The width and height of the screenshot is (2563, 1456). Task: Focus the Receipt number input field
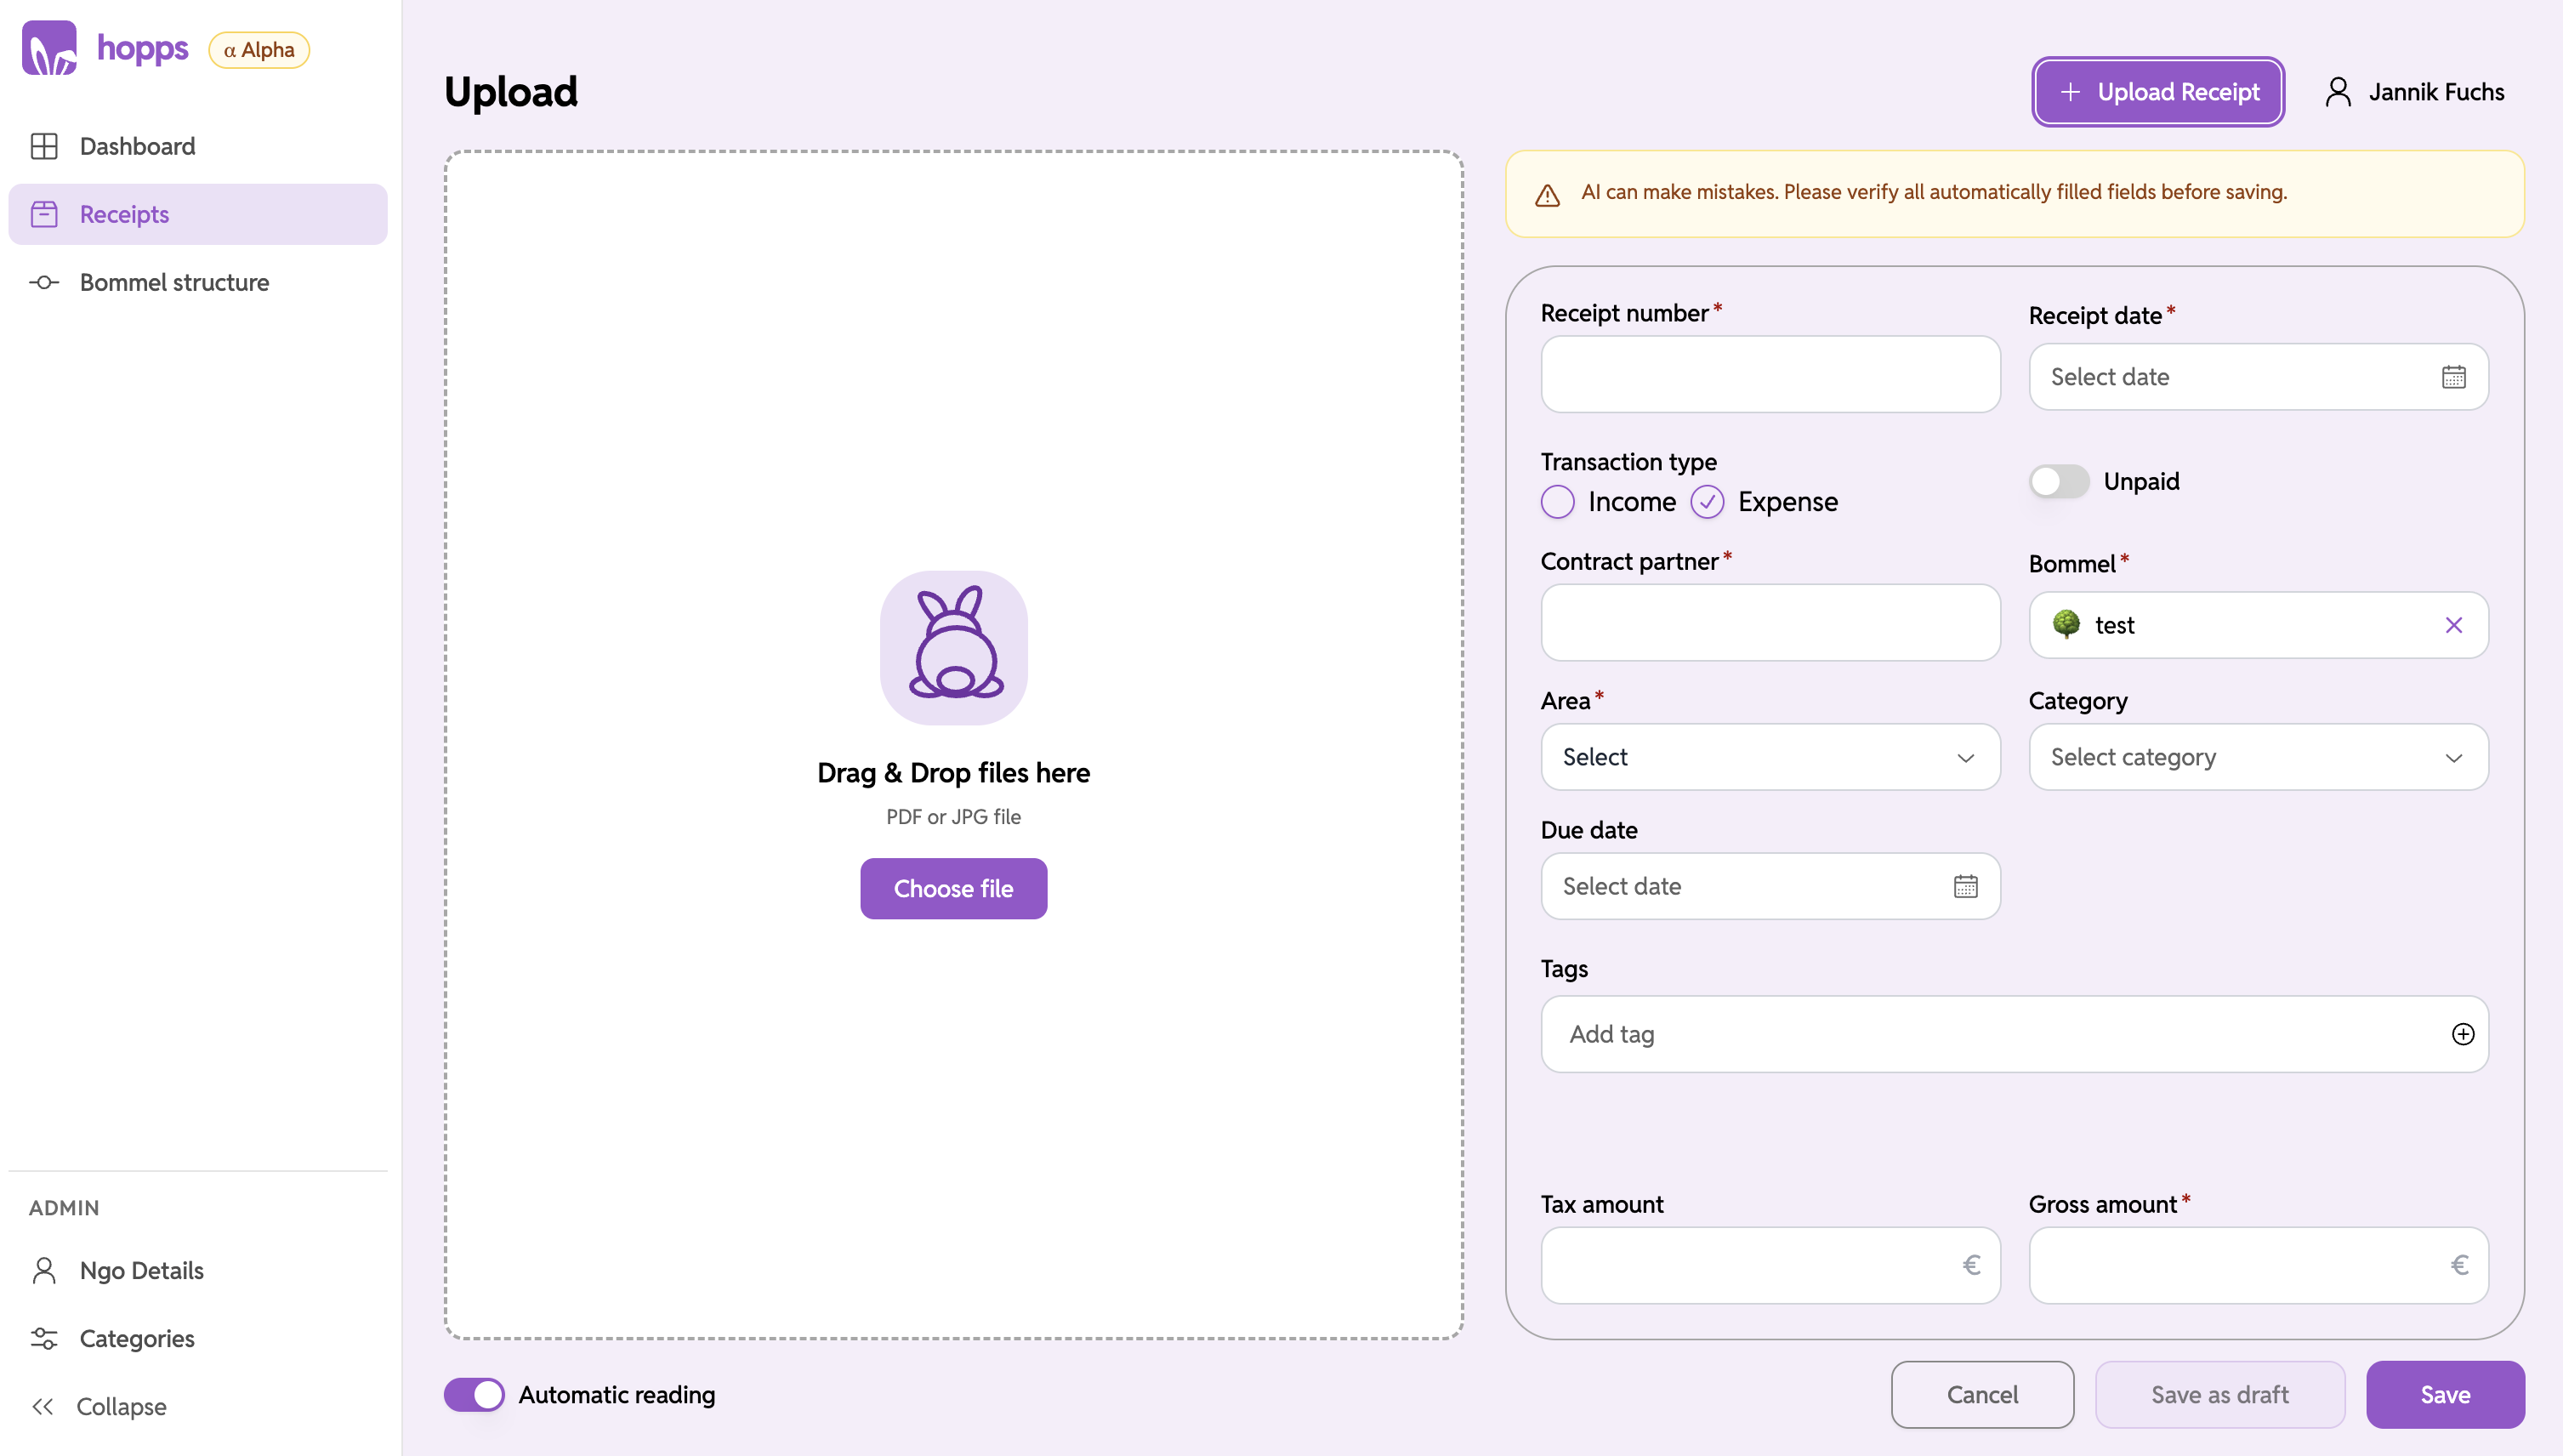[1770, 375]
